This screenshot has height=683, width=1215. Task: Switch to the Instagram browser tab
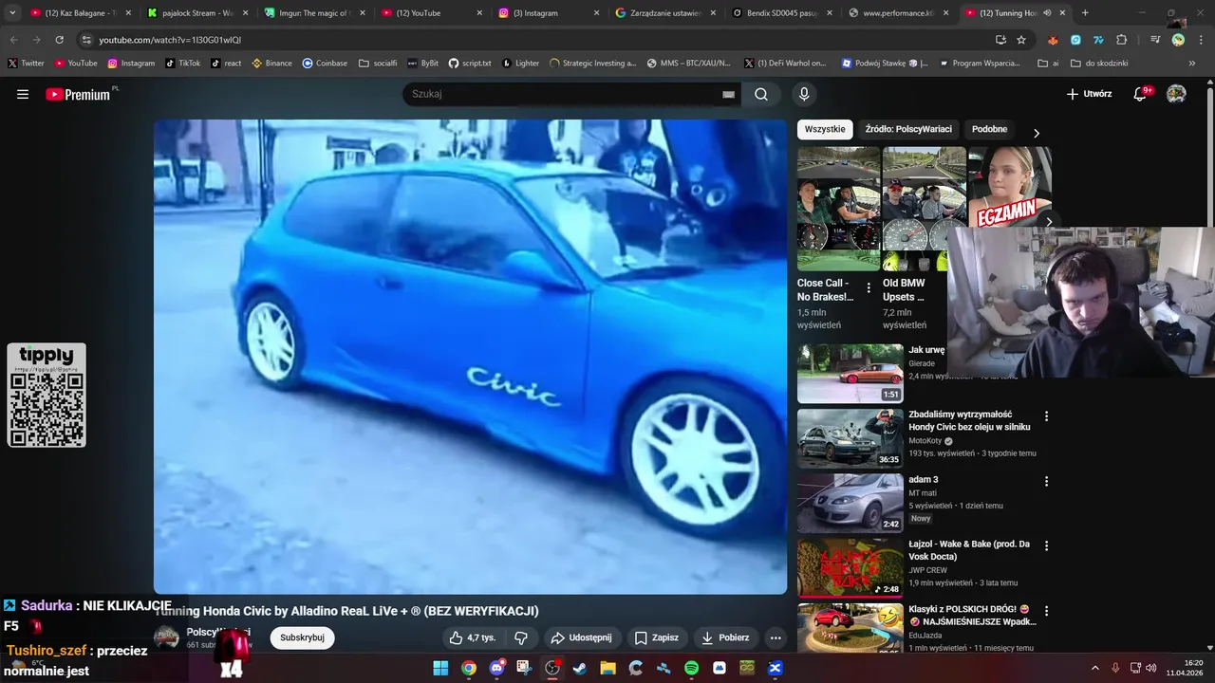[549, 13]
